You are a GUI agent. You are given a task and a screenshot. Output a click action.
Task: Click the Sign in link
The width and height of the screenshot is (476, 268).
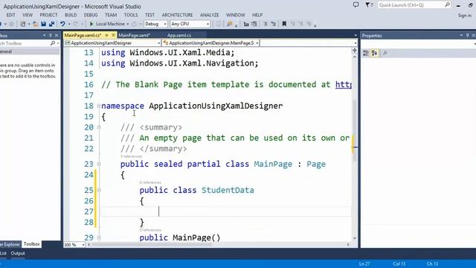click(465, 15)
